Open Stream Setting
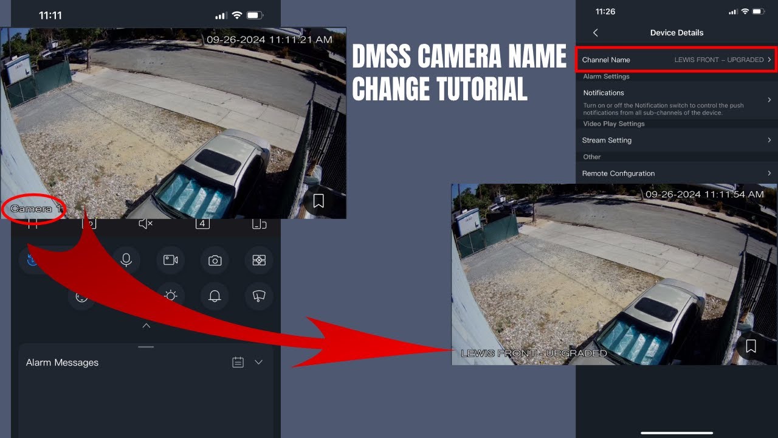The height and width of the screenshot is (438, 778). [676, 140]
